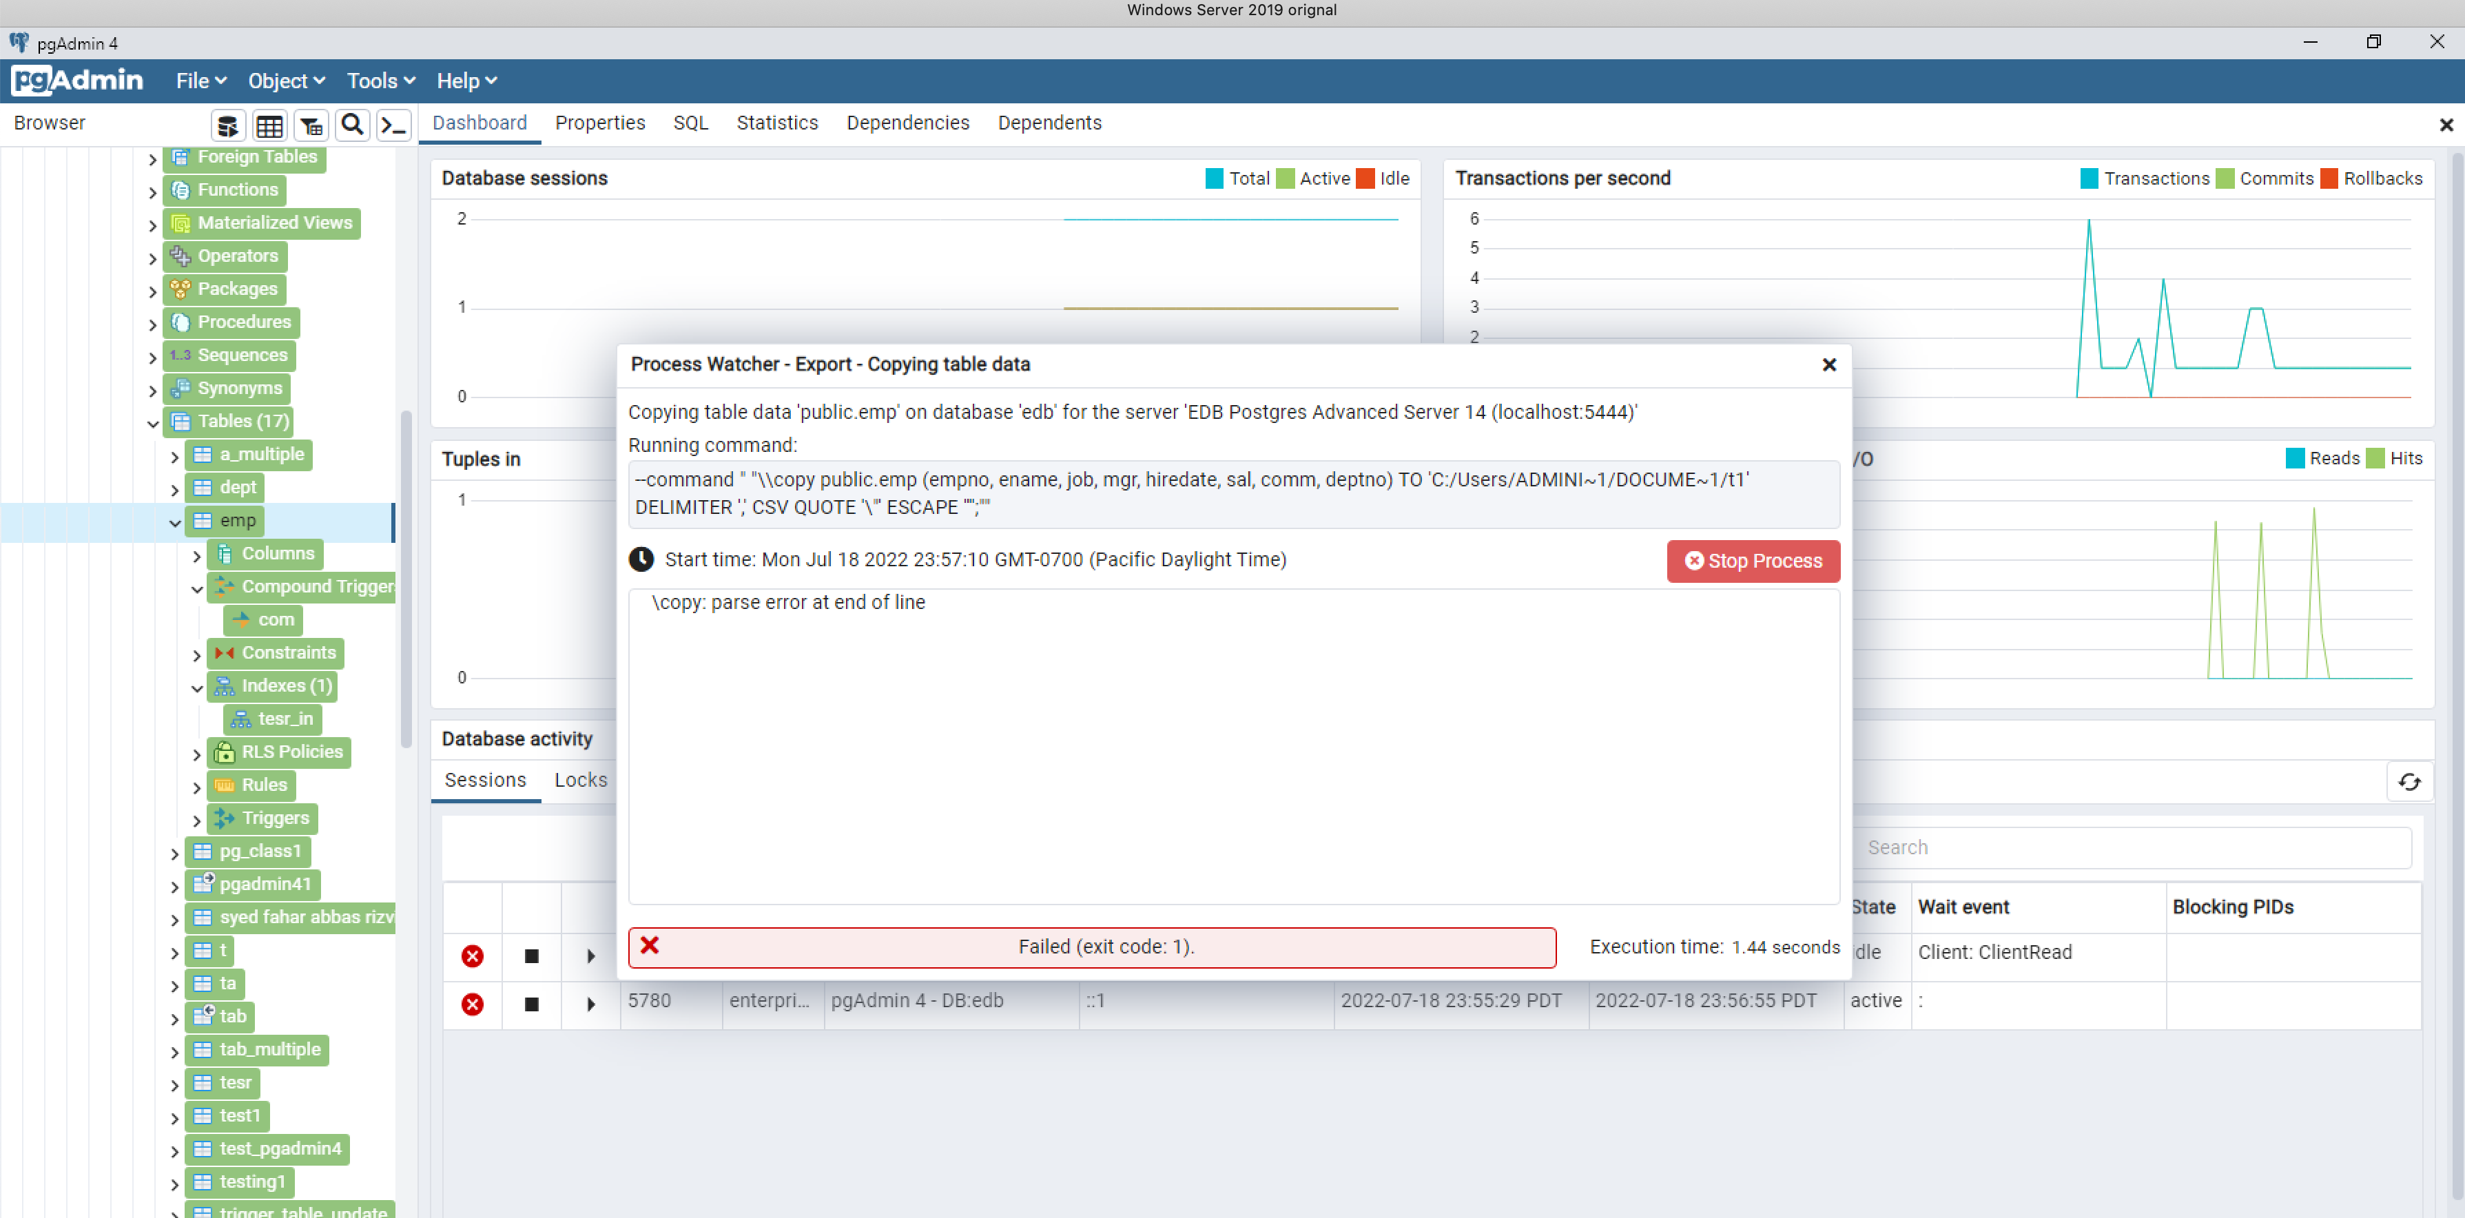Cancel the session 5780 with the red icon

(473, 1004)
